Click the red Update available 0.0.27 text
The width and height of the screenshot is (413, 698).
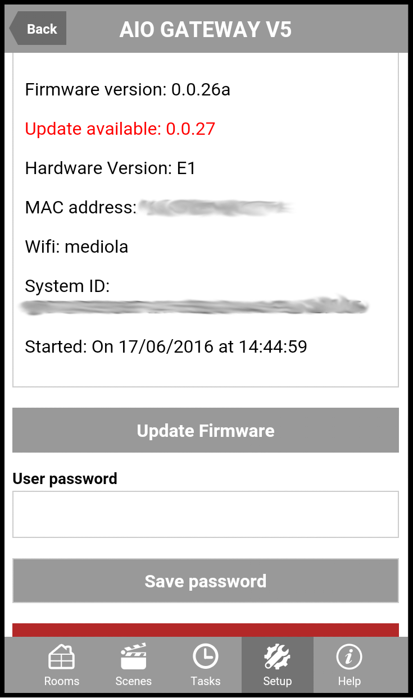(120, 129)
